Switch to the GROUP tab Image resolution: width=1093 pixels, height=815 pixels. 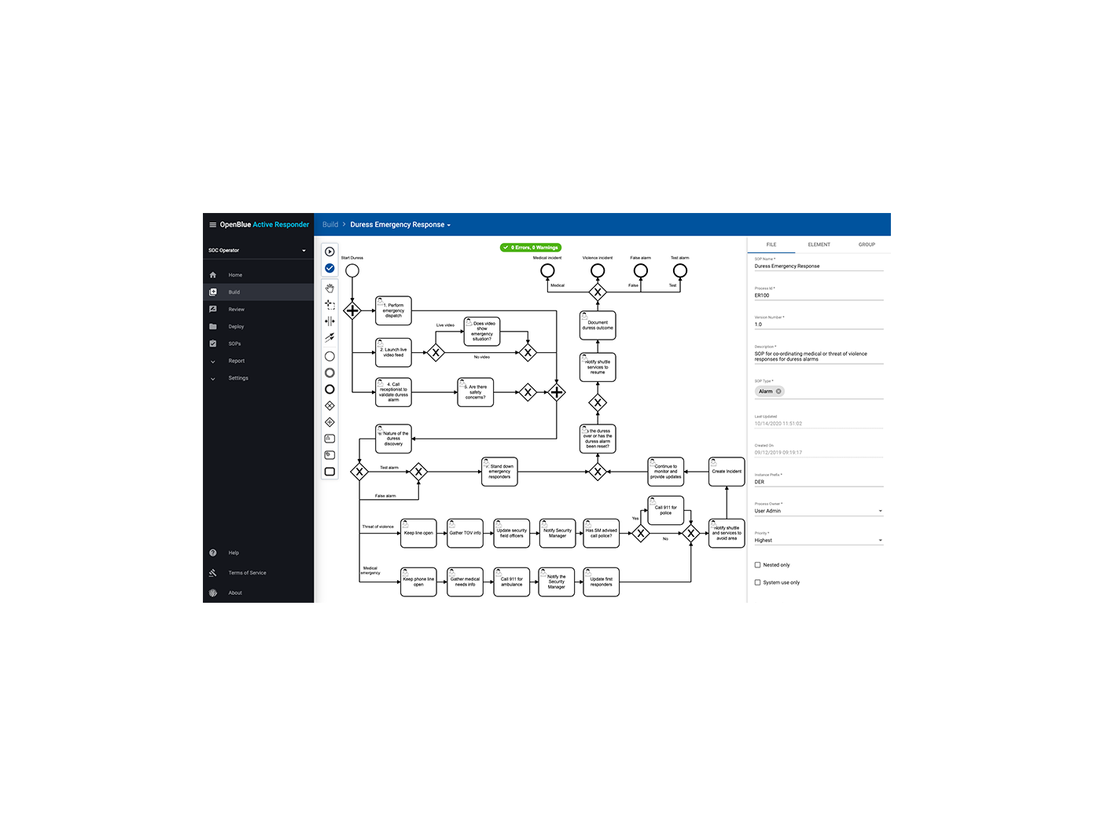pos(867,244)
